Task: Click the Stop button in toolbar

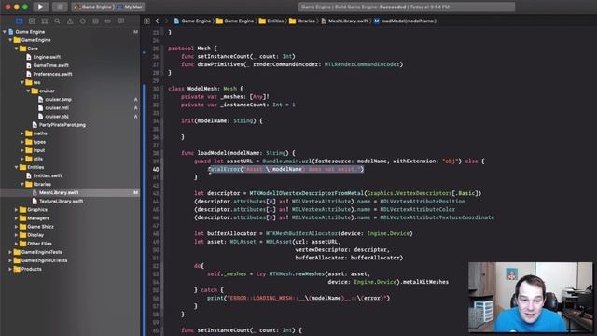Action: (60, 7)
